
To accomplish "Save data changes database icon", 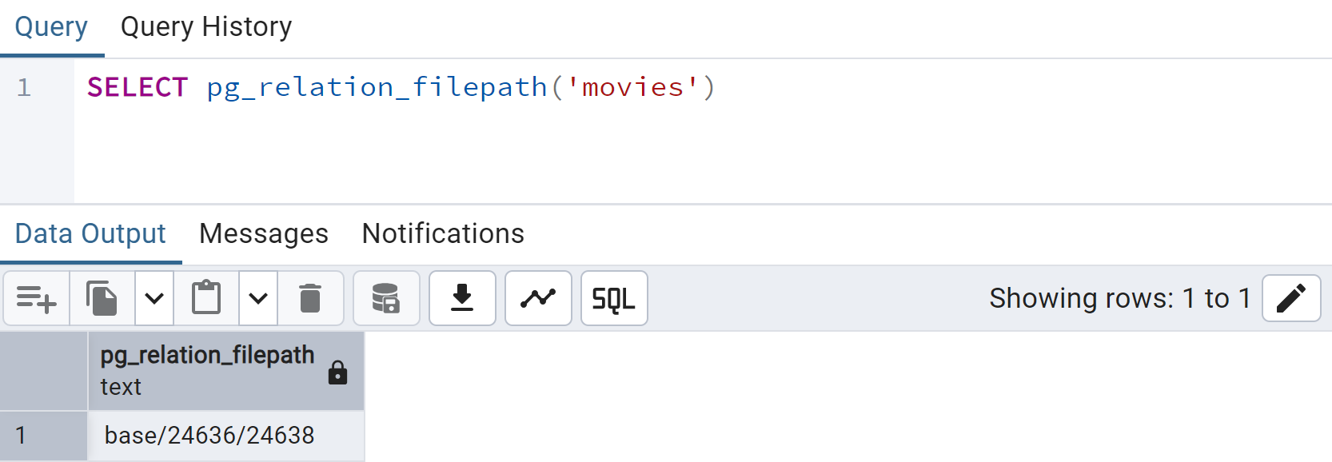I will tap(386, 298).
